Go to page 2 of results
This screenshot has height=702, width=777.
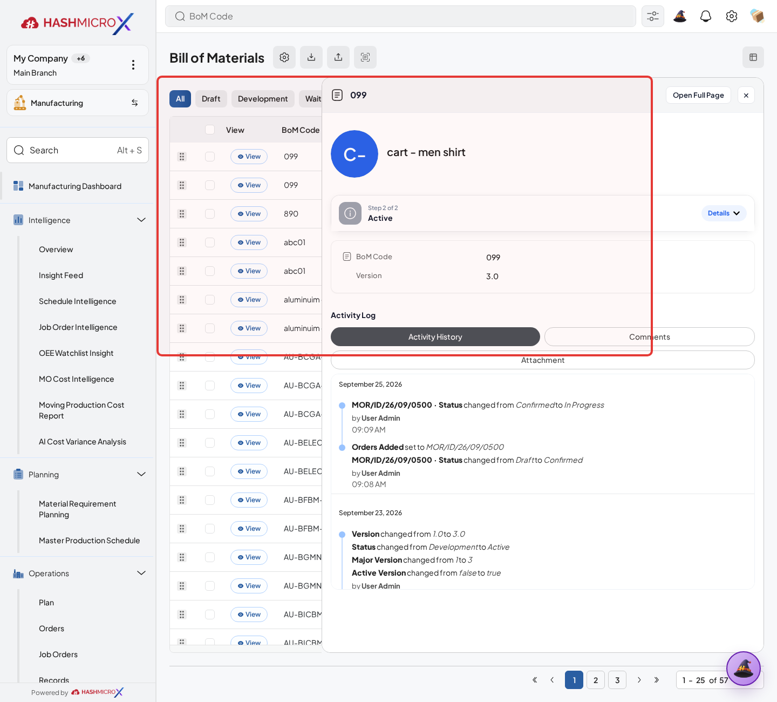pyautogui.click(x=596, y=680)
